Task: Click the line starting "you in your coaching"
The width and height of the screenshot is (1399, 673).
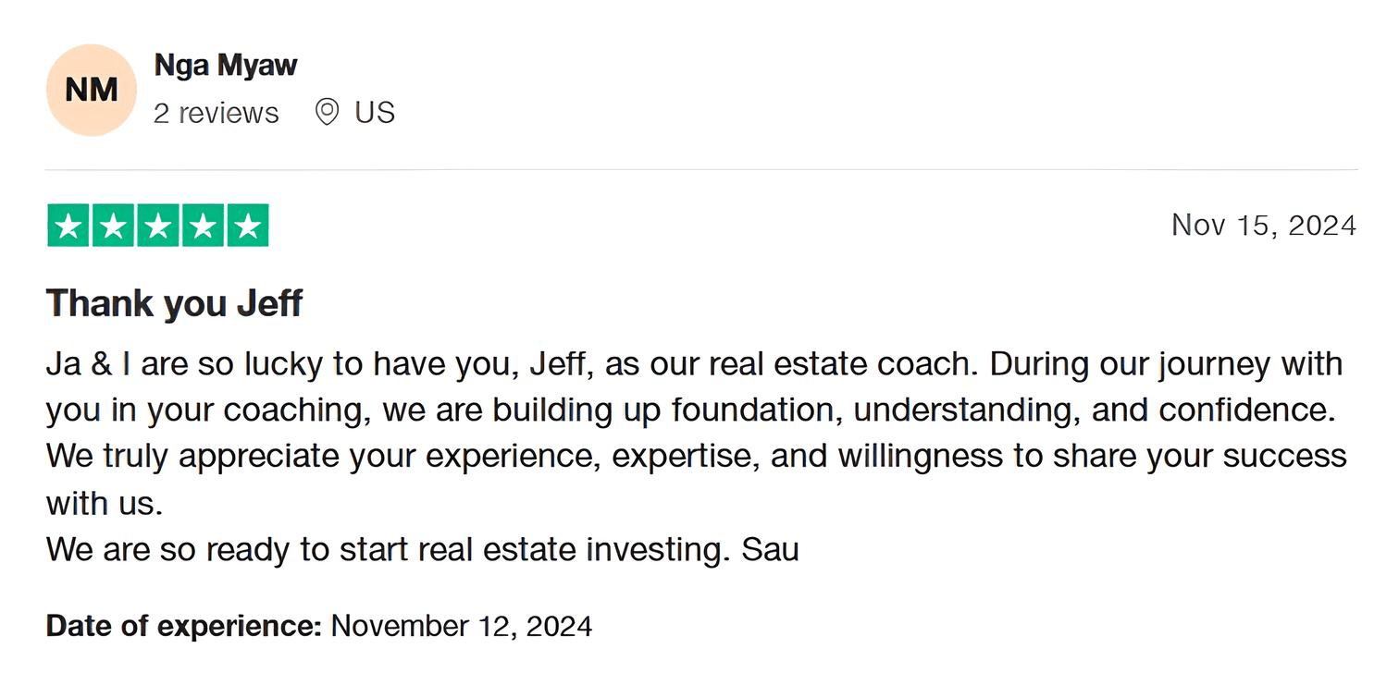Action: click(690, 410)
